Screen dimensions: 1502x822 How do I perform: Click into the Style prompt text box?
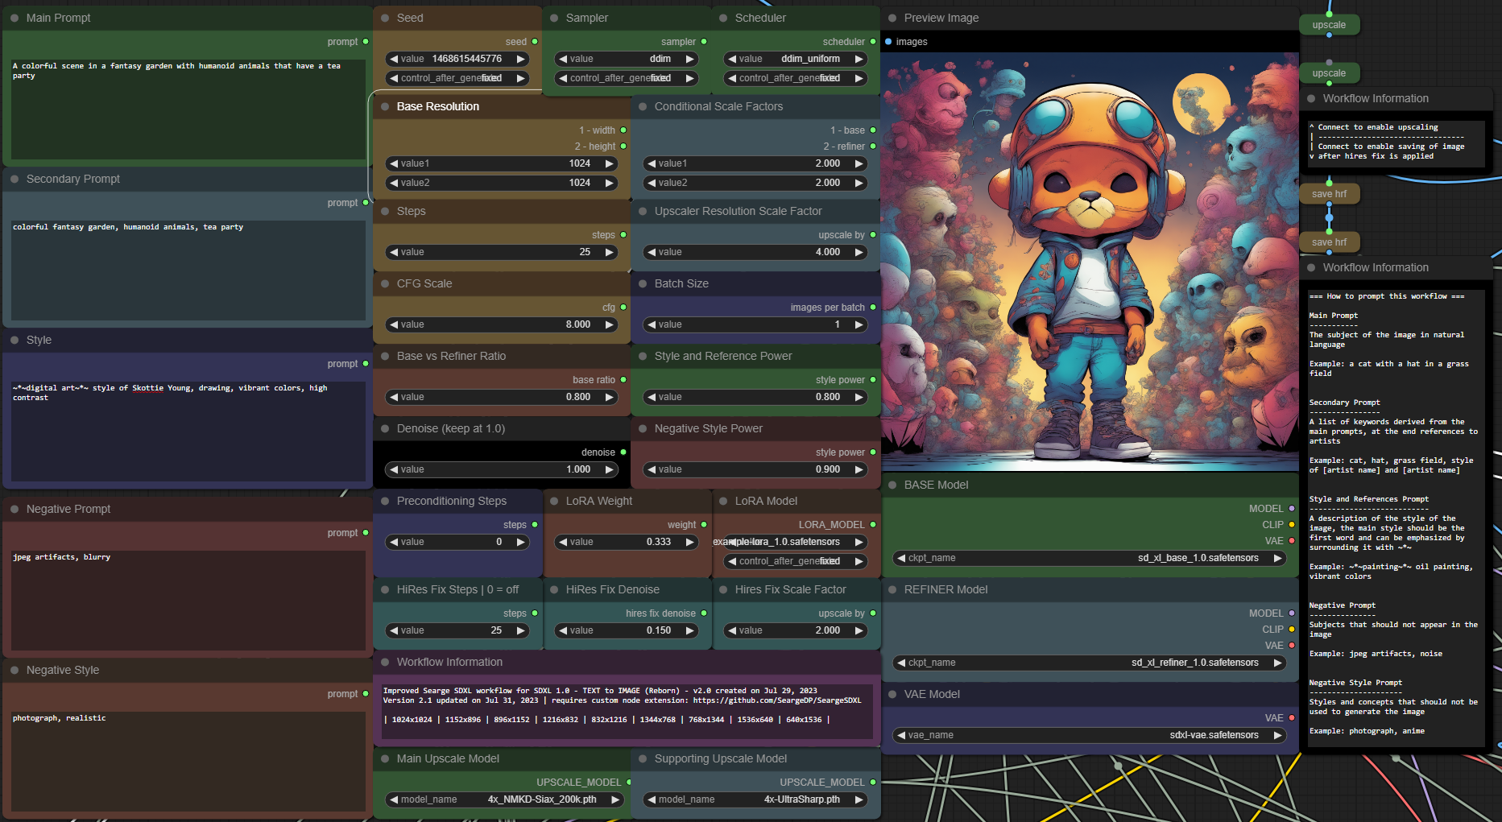click(x=188, y=431)
